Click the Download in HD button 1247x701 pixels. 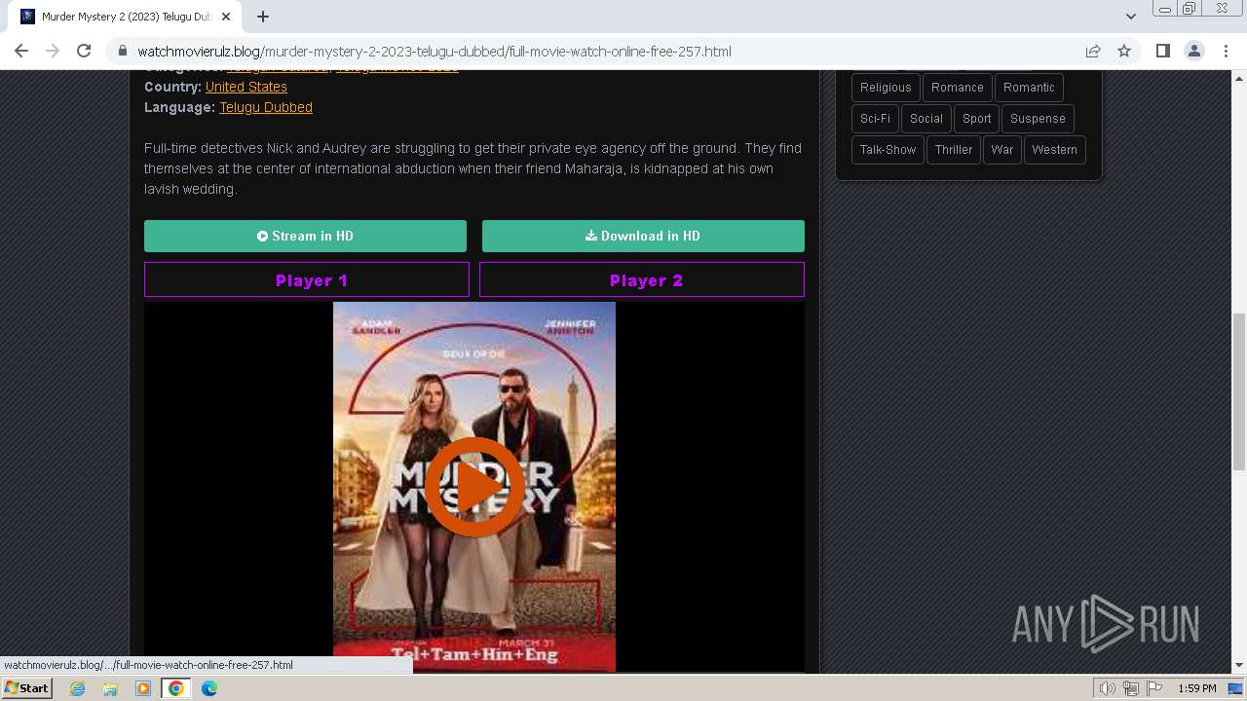[643, 236]
